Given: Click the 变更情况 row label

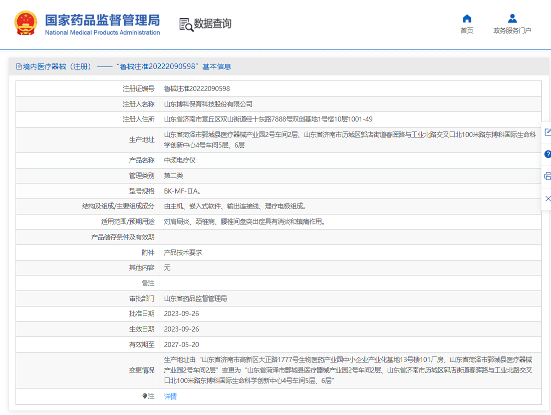Looking at the screenshot, I should (142, 370).
